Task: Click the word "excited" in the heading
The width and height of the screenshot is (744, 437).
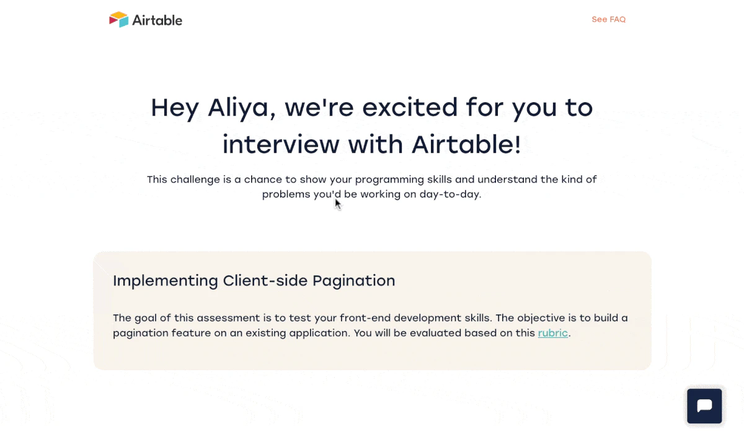Action: (409, 108)
